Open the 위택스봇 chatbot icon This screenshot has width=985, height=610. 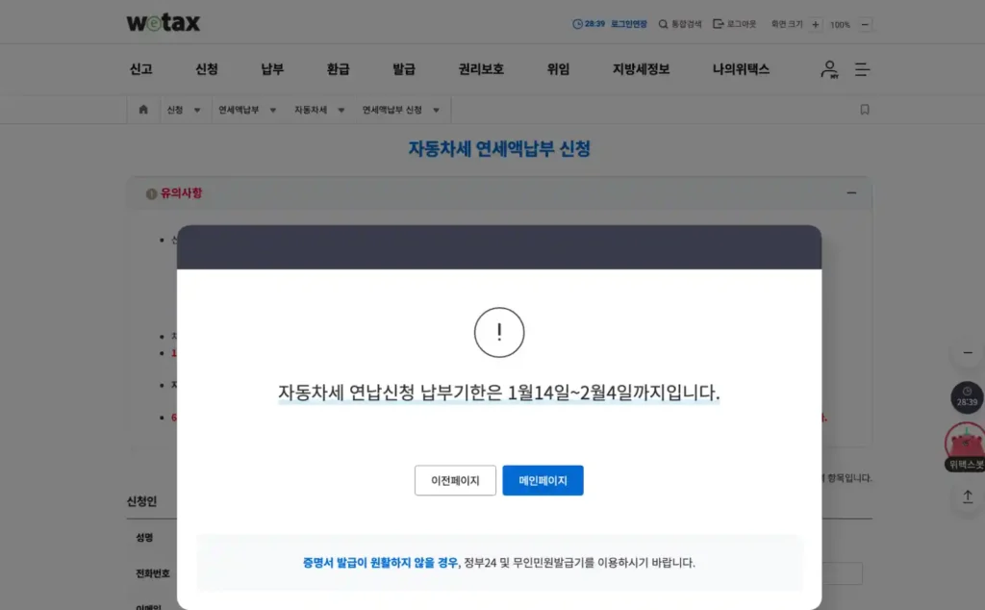(x=965, y=445)
